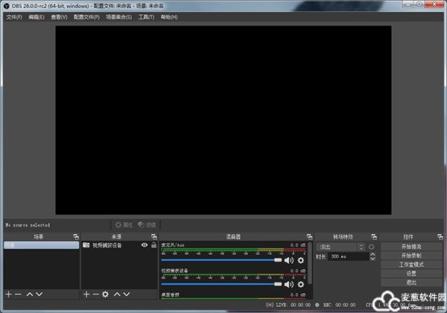447x313 pixels.
Task: Mute the 视频捕获设备 audio speaker icon
Action: tap(289, 284)
